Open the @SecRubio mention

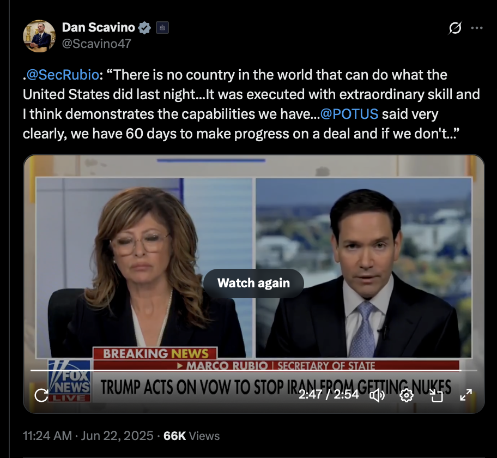[x=63, y=75]
